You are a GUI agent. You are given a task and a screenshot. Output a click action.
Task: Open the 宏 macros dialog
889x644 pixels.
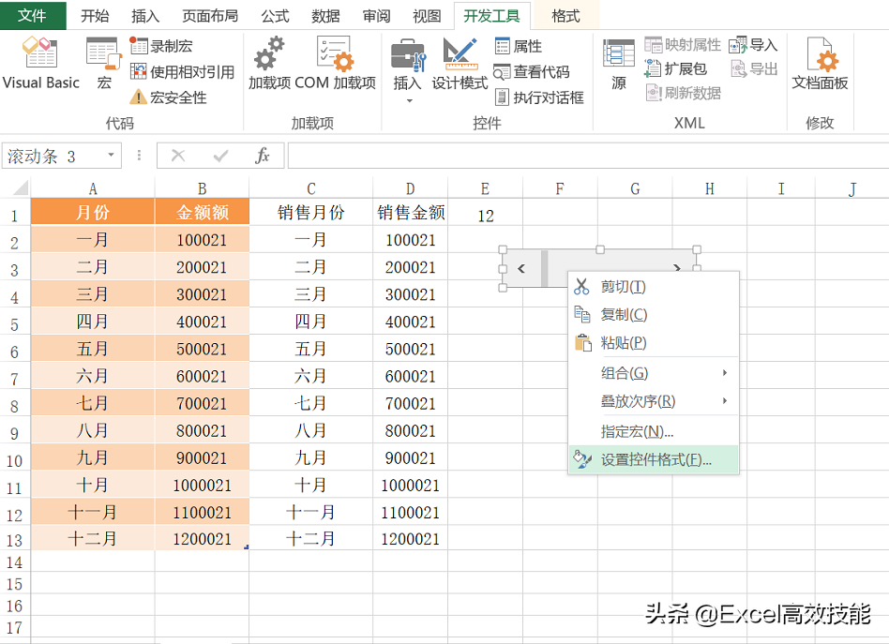point(104,63)
